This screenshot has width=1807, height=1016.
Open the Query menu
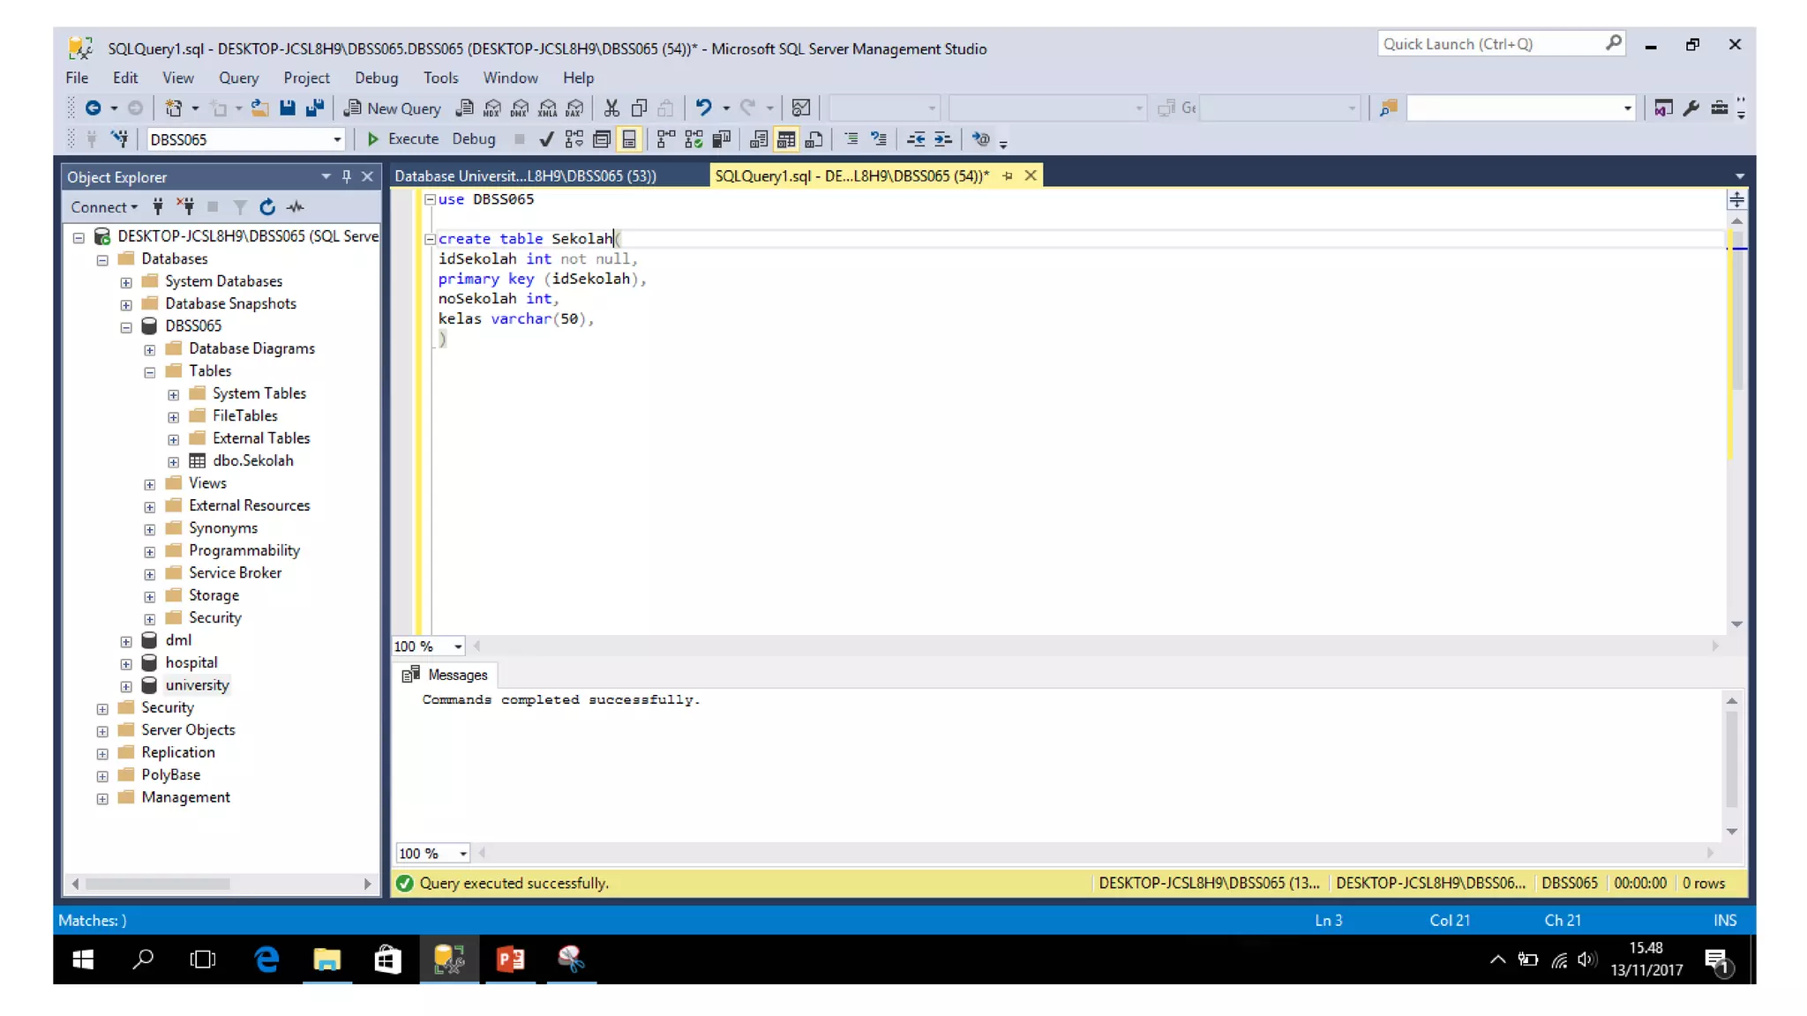(x=238, y=78)
